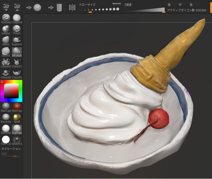Apply the SilverFoil material
Viewport: 212px width, 179px height.
click(17, 140)
